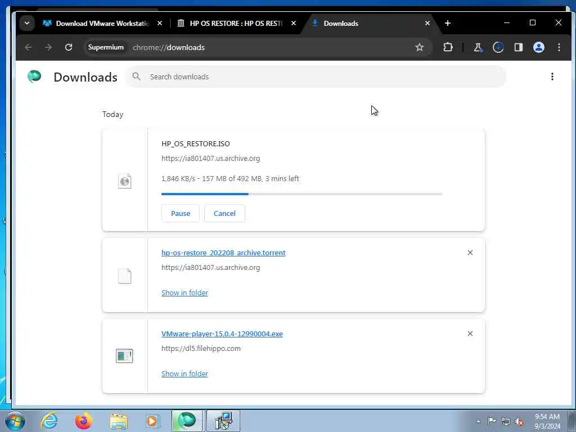
Task: Open the installer taskbar button
Action: pos(223,421)
